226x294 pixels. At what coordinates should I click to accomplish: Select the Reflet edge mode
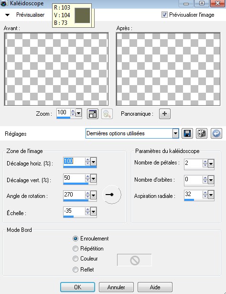point(75,270)
